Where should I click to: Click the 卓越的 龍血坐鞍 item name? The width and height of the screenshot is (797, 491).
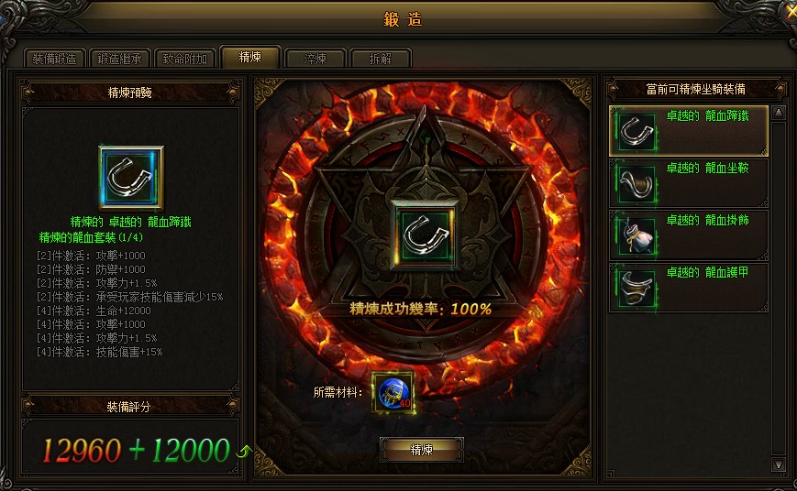click(x=707, y=168)
